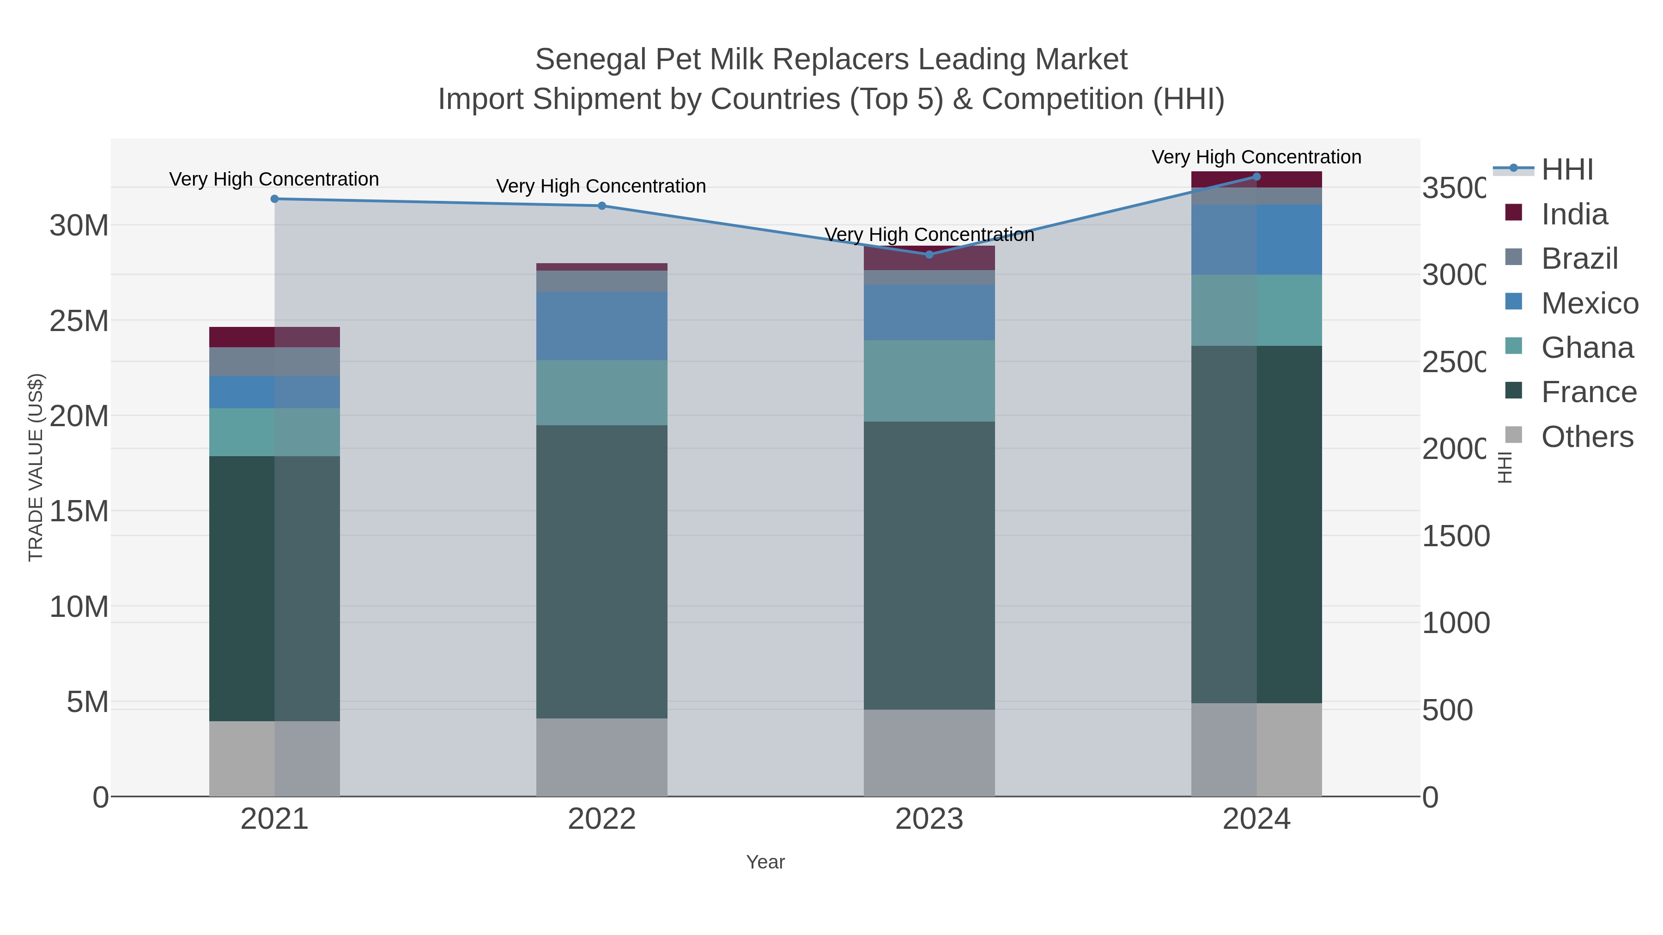Select France segment in the 2021 bar
The width and height of the screenshot is (1663, 935).
tap(274, 589)
